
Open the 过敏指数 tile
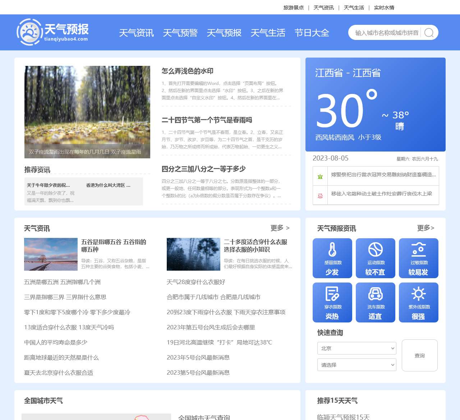click(419, 258)
